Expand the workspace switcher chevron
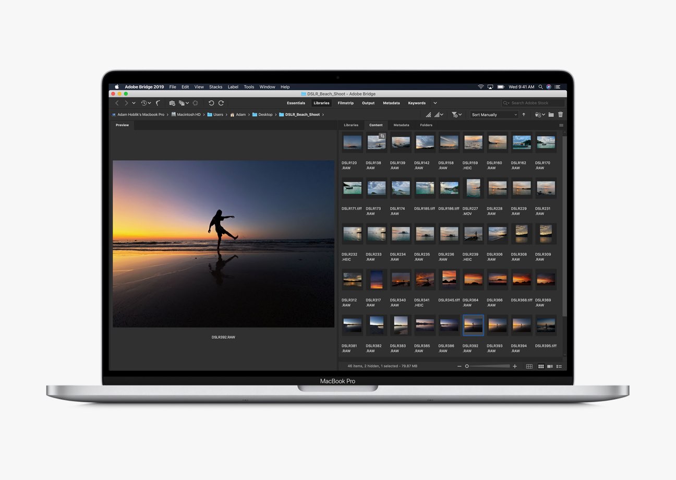 tap(435, 103)
